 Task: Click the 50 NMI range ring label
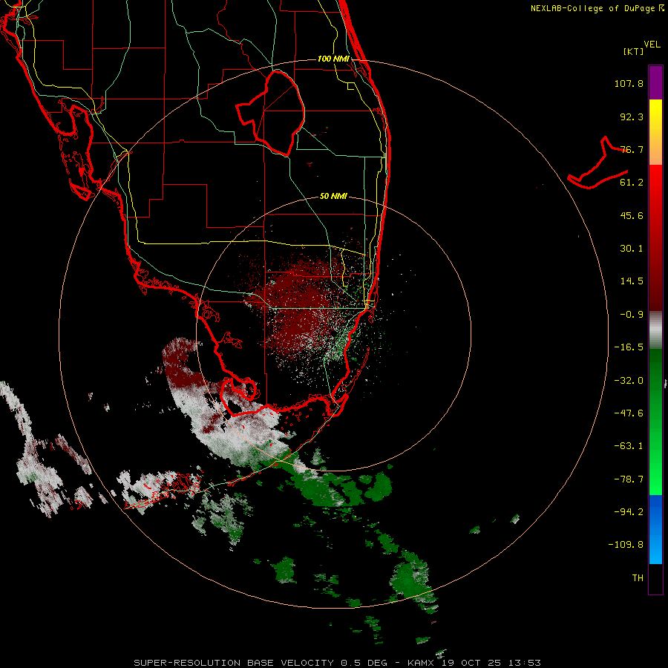[x=333, y=197]
